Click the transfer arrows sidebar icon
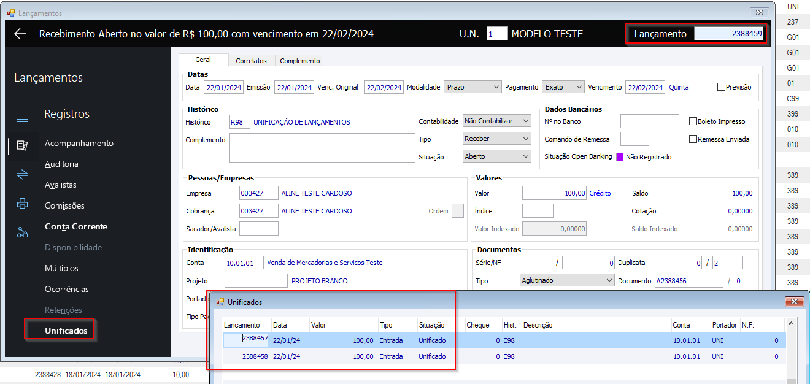This screenshot has height=384, width=810. (x=22, y=175)
